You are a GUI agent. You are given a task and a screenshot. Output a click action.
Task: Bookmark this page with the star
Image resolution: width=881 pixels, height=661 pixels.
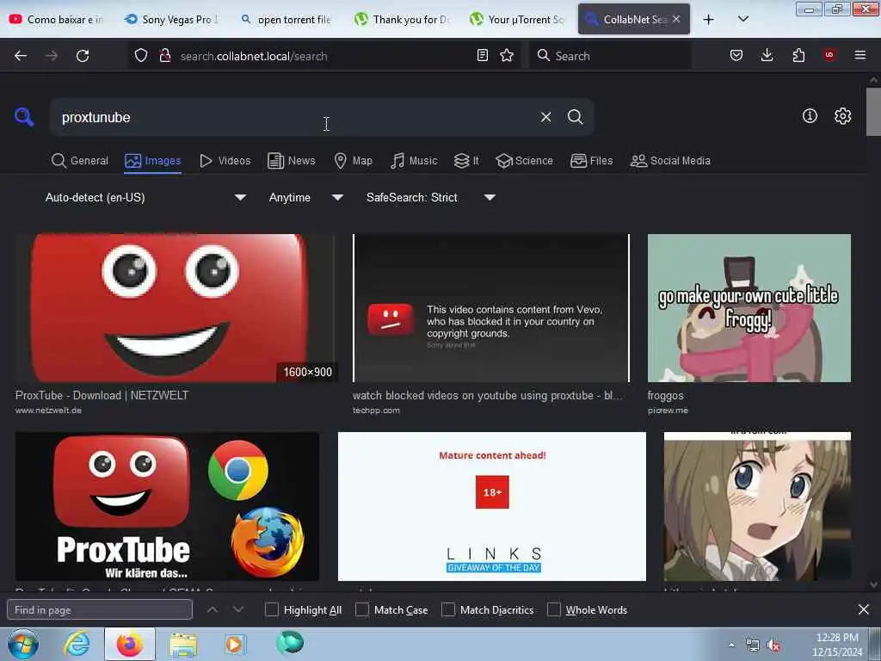[x=507, y=55]
